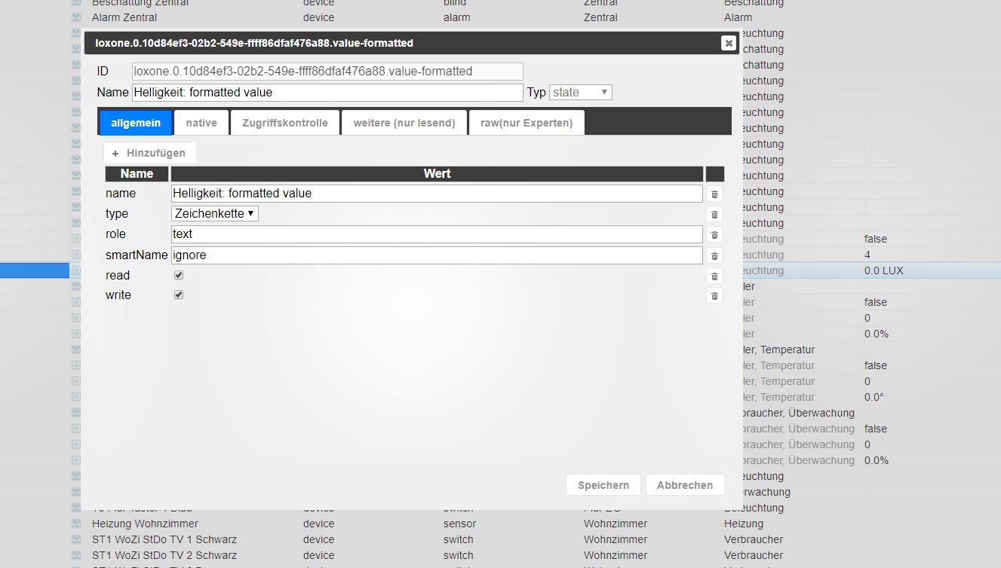Show the weitere (nur lesend) tab
The height and width of the screenshot is (568, 1001).
coord(404,123)
